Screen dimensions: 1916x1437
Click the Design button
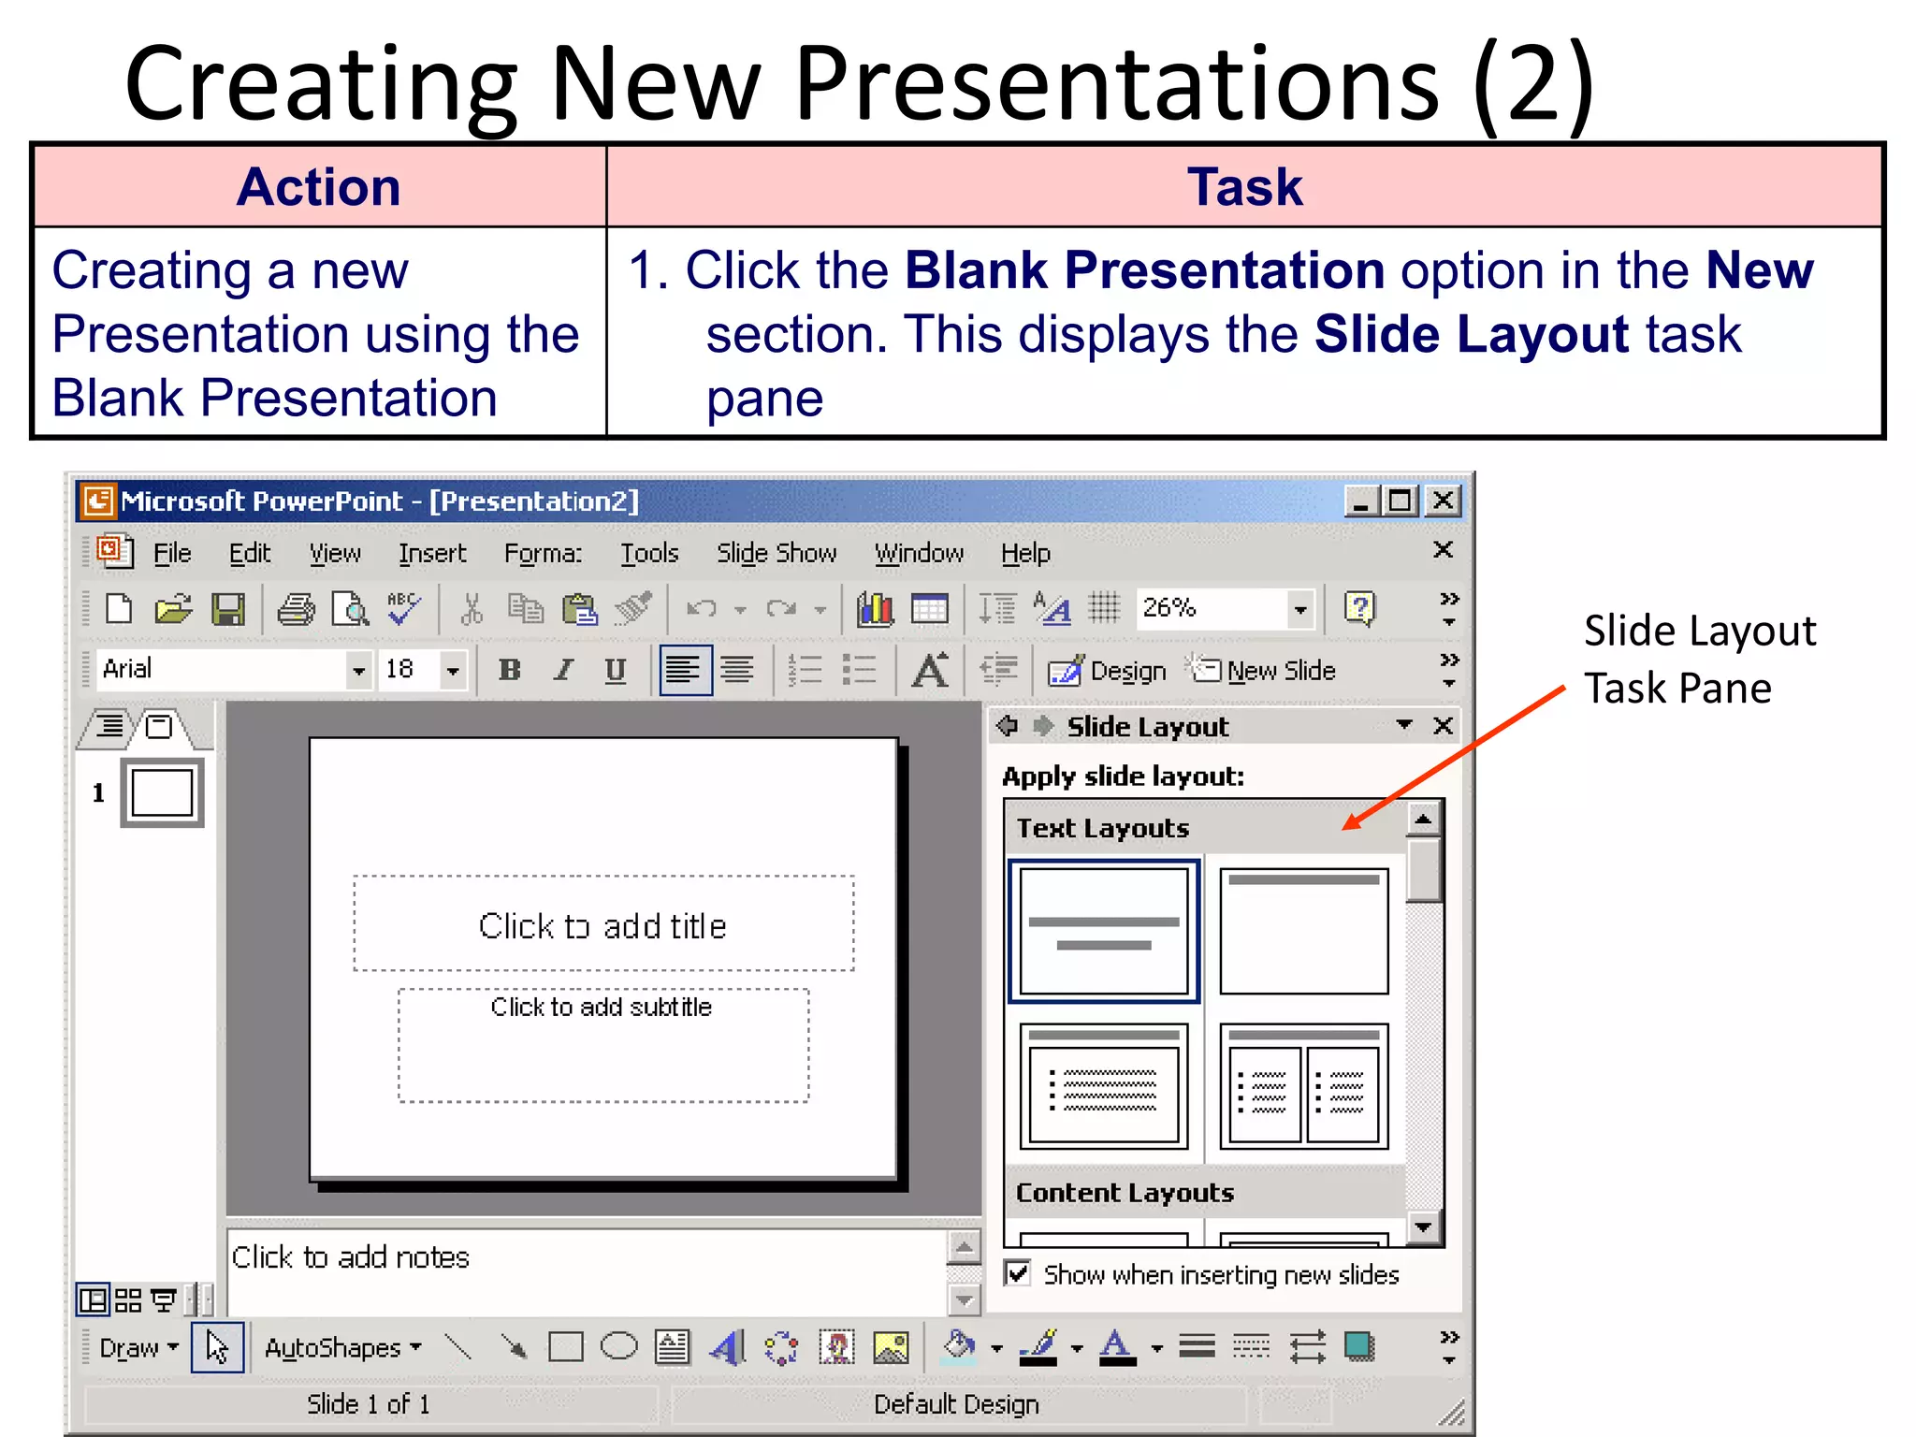tap(1108, 670)
